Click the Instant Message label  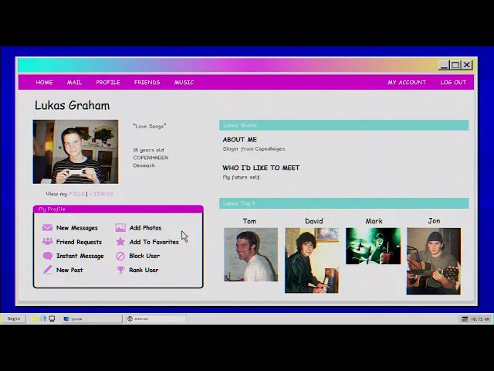coord(80,256)
